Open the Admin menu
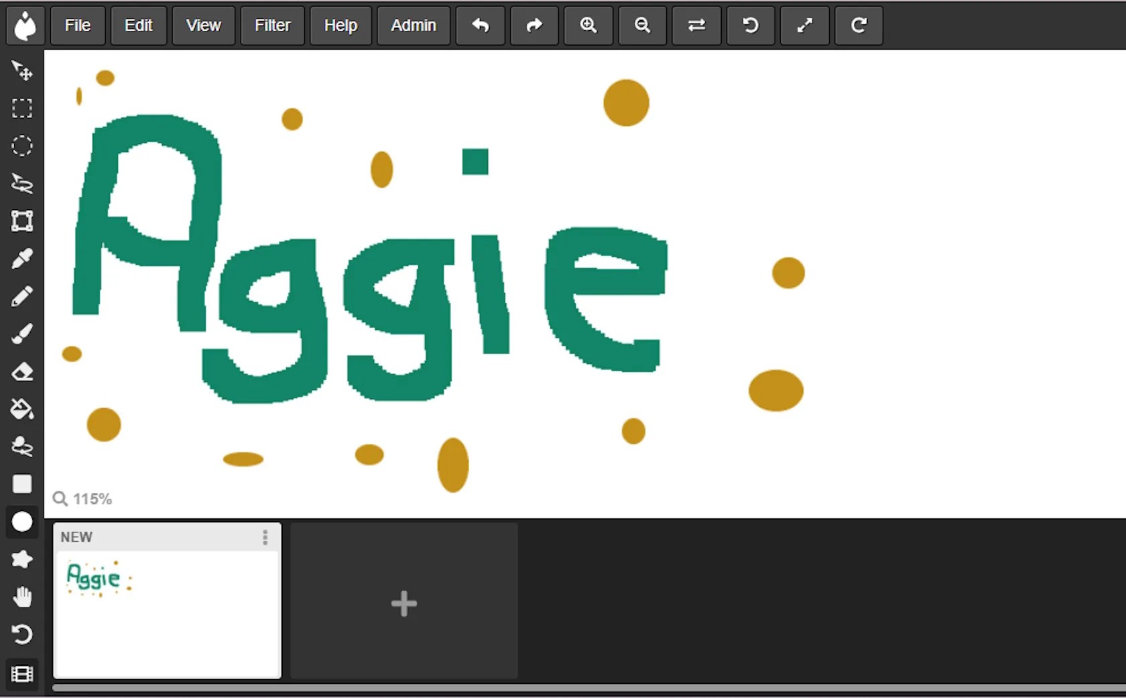 pyautogui.click(x=413, y=25)
